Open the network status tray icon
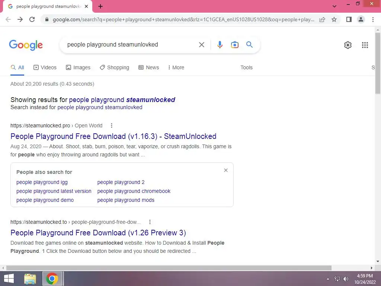 [x=337, y=279]
